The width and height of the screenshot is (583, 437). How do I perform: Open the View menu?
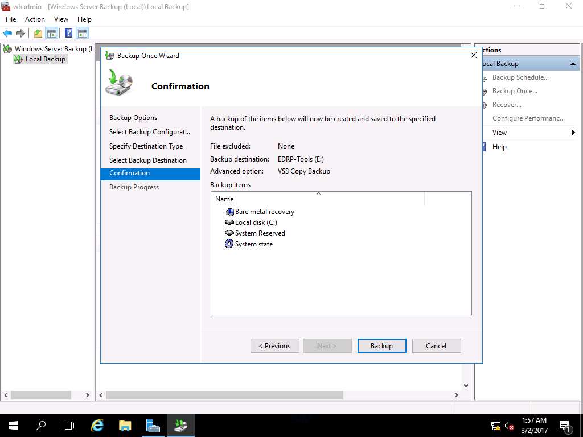tap(61, 19)
